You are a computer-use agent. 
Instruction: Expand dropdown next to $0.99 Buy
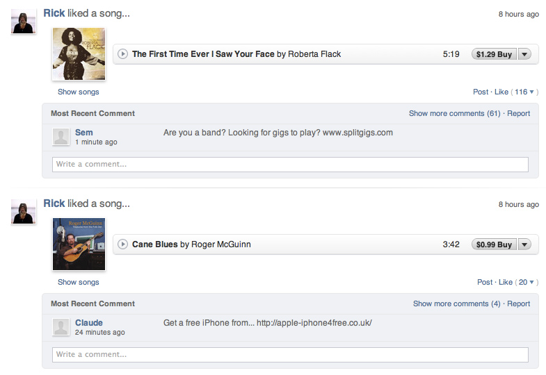pyautogui.click(x=524, y=244)
